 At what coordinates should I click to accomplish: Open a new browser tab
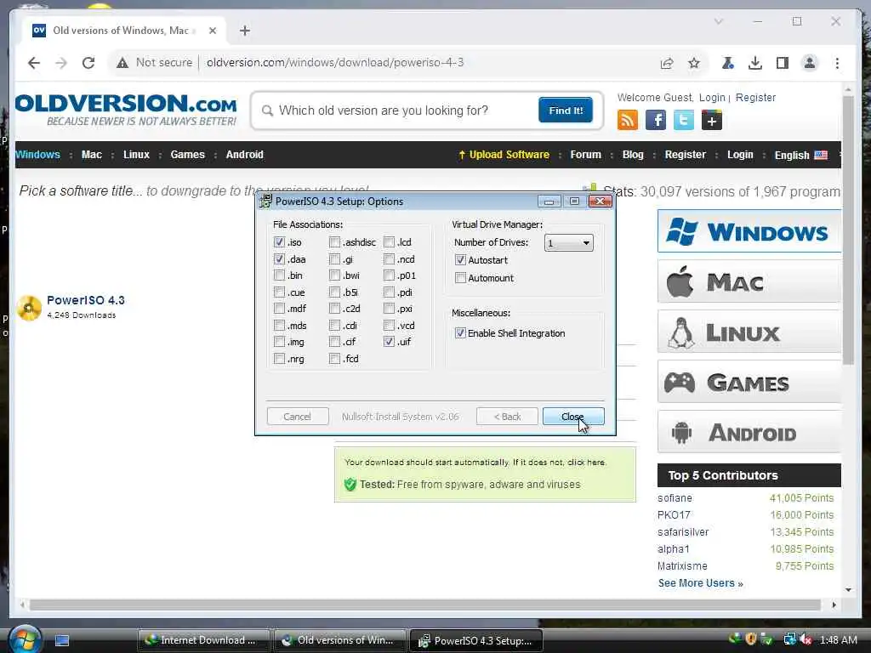[245, 31]
